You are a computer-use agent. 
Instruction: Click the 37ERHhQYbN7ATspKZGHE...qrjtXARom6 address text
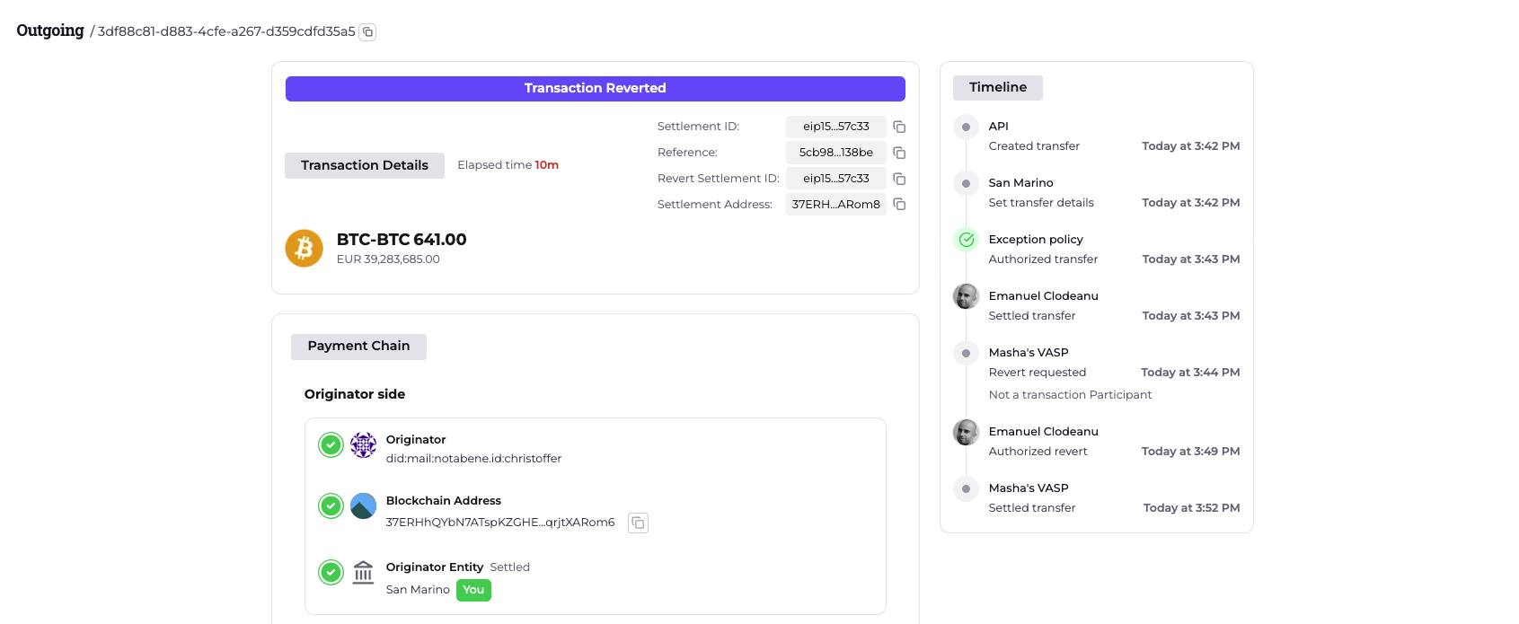500,523
